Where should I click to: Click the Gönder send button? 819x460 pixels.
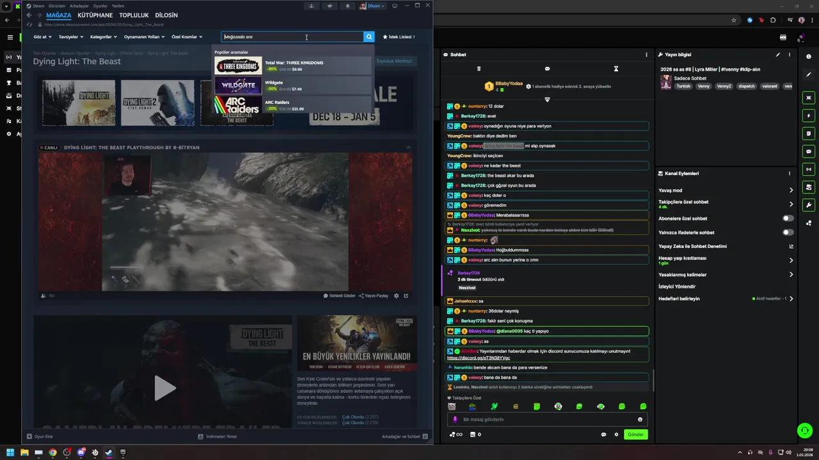[x=635, y=434]
